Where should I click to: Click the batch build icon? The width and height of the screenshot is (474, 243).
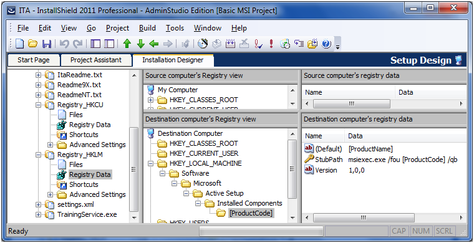click(x=230, y=44)
